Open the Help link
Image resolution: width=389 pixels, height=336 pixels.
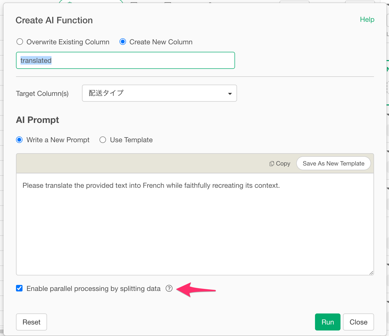367,20
